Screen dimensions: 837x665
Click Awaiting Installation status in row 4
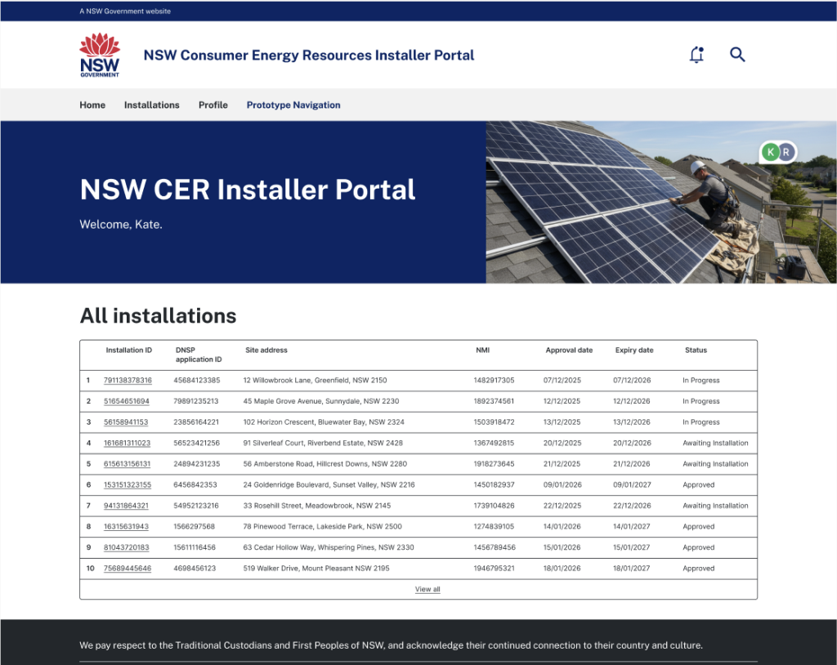coord(715,443)
